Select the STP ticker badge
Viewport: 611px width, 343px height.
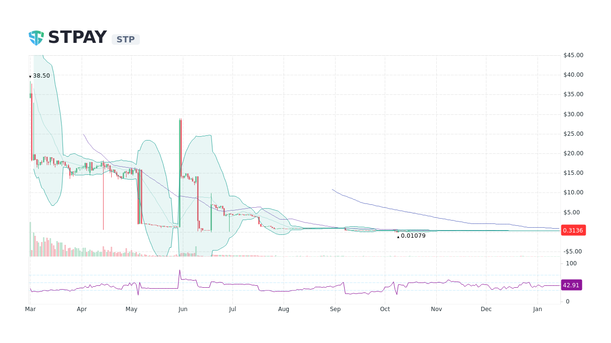pos(125,40)
